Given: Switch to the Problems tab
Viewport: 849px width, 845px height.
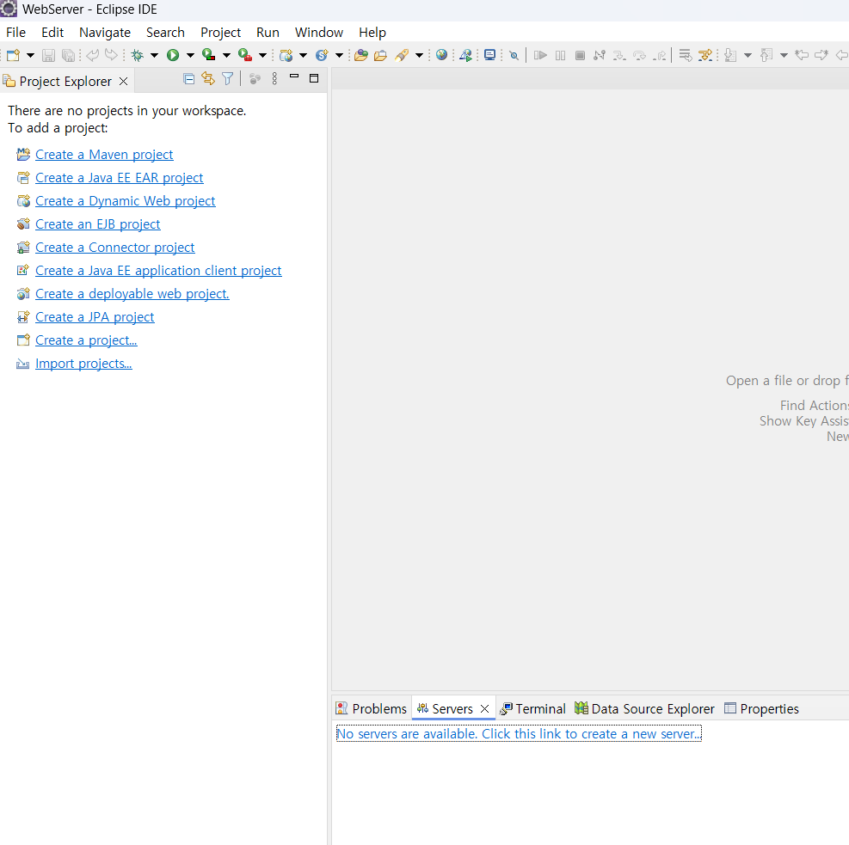Looking at the screenshot, I should coord(372,708).
